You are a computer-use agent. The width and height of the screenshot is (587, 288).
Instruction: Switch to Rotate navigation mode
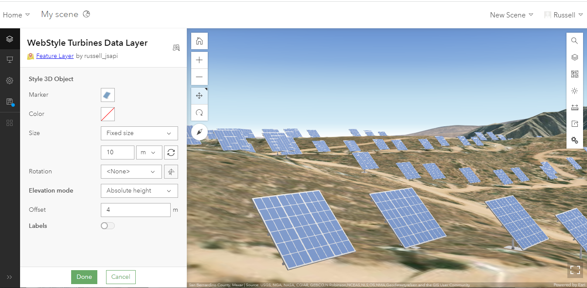coord(199,112)
